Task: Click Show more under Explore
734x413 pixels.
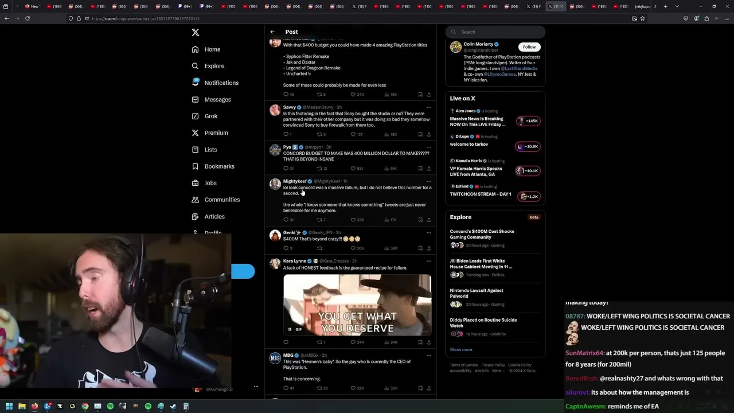Action: (x=461, y=350)
